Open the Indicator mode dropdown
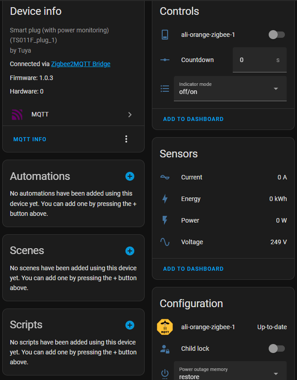The image size is (297, 380). [x=230, y=89]
